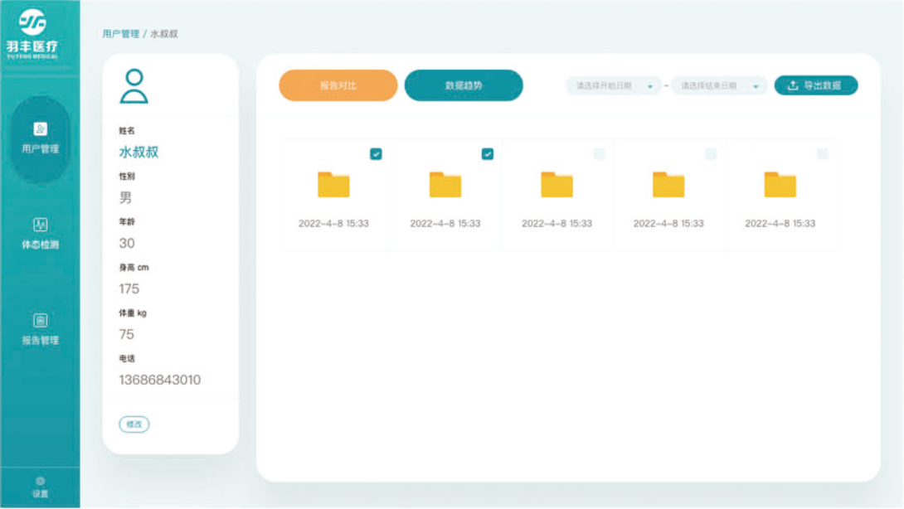The width and height of the screenshot is (904, 509).
Task: Click the 修改 edit button
Action: [134, 424]
